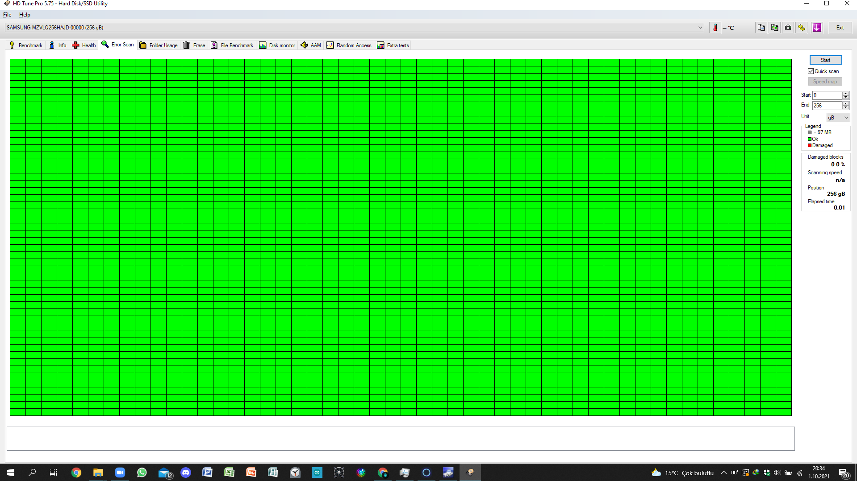Open the options wrench icon
This screenshot has width=857, height=481.
coord(802,28)
